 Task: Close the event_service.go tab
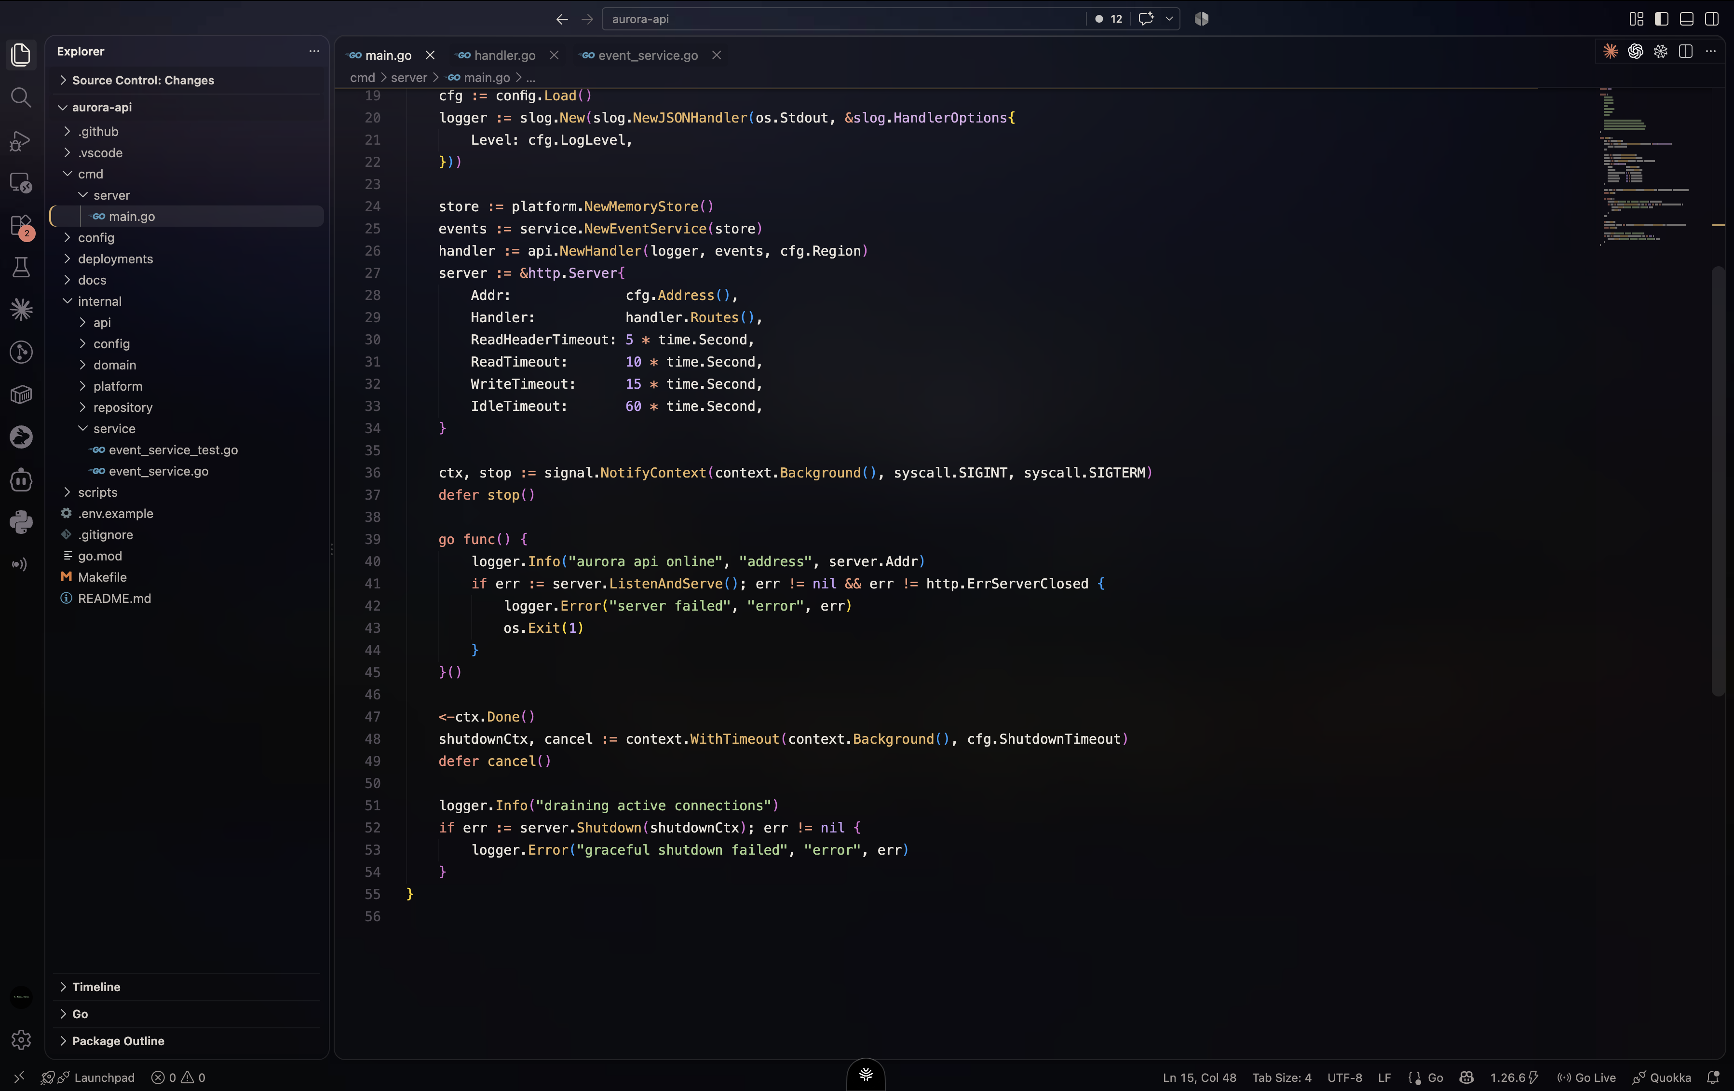click(717, 55)
